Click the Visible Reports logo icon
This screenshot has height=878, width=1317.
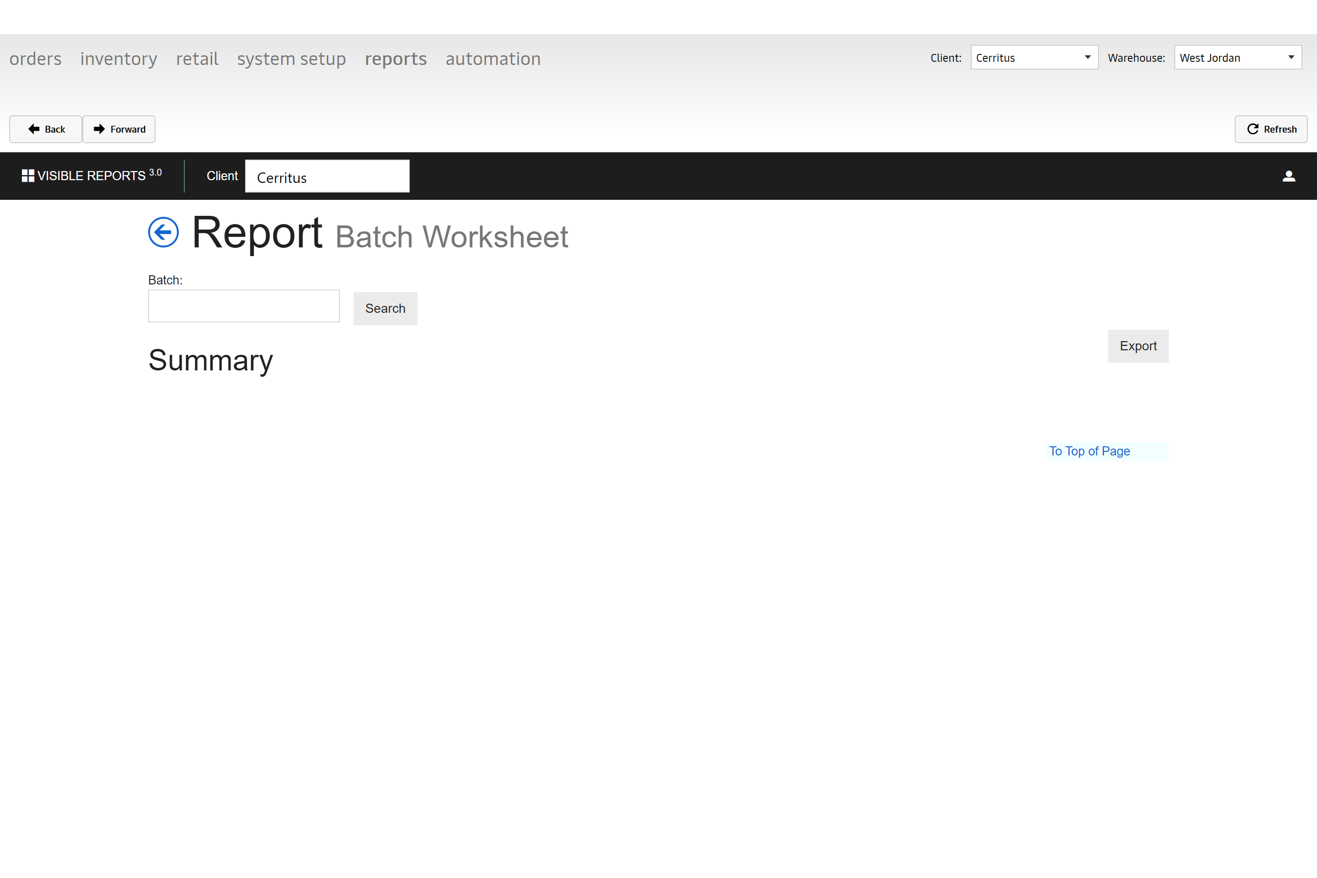[x=26, y=176]
